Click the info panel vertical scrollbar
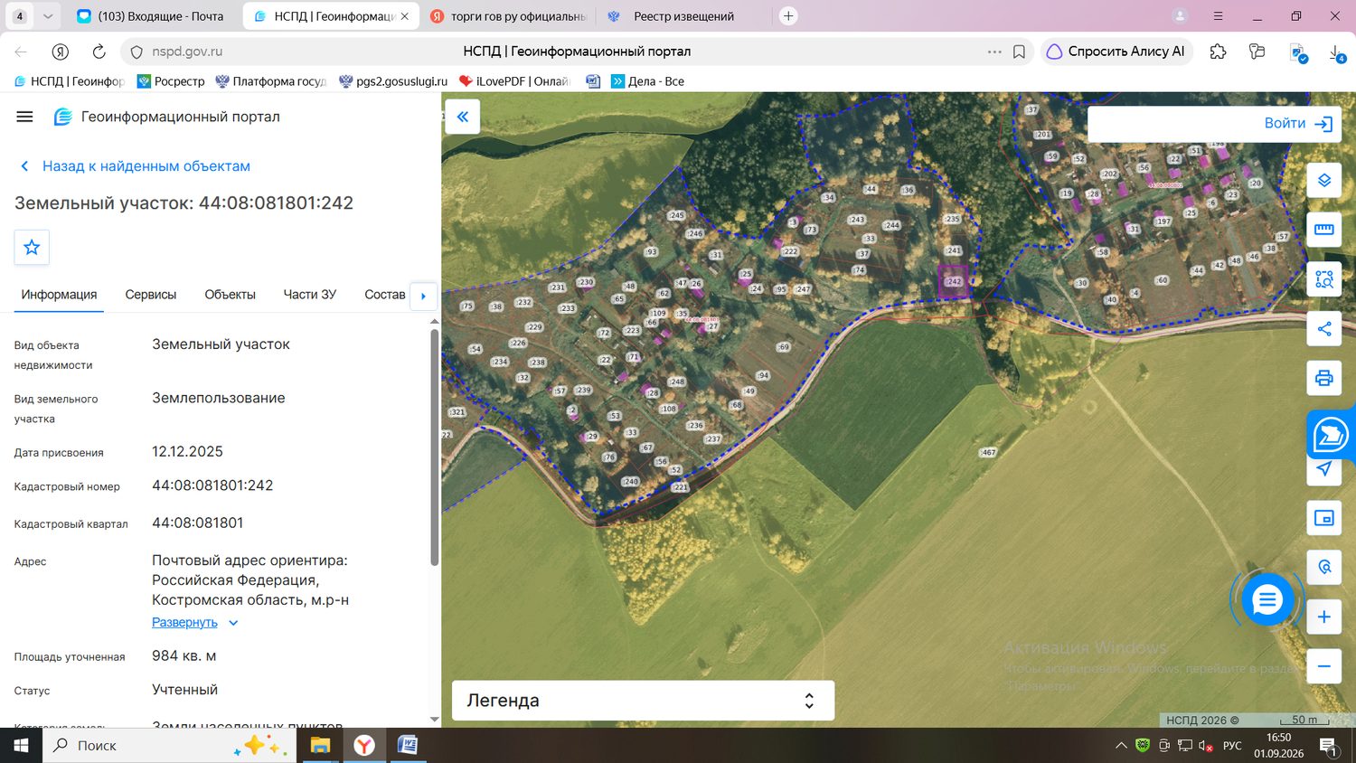The height and width of the screenshot is (763, 1356). click(x=435, y=447)
